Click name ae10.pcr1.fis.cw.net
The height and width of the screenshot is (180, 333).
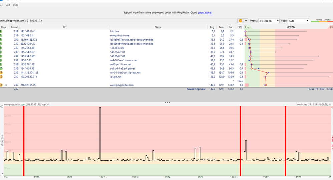point(121,64)
